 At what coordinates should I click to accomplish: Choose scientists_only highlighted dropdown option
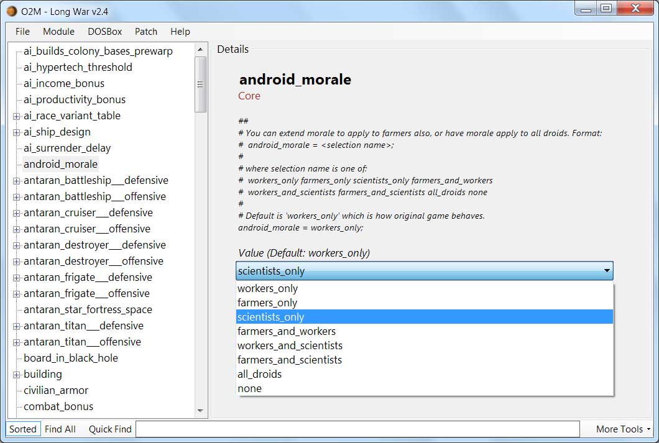(x=425, y=317)
